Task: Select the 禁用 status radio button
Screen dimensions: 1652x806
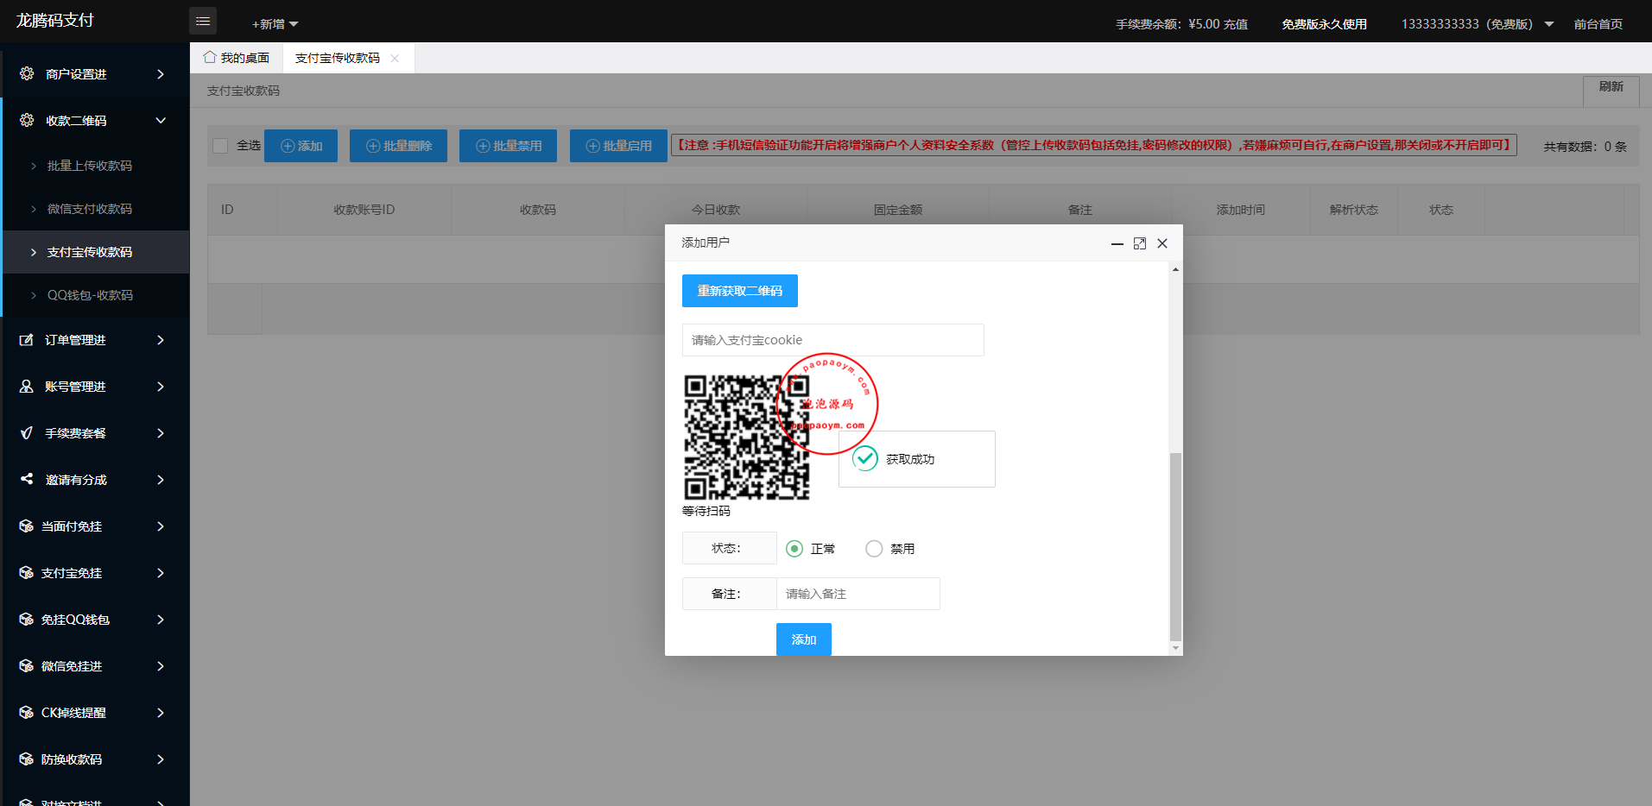Action: (874, 549)
